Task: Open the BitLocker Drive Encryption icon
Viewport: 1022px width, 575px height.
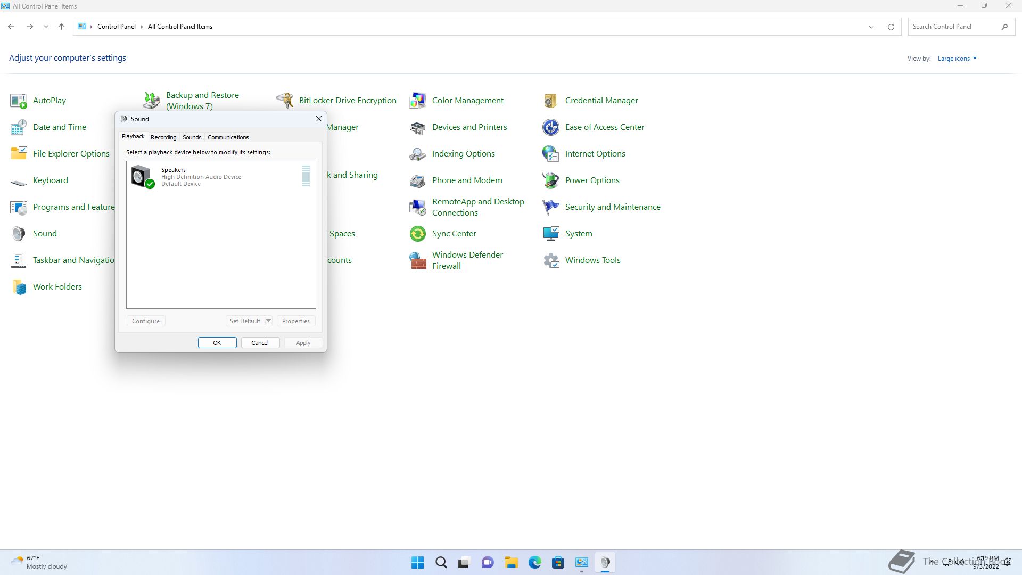Action: pyautogui.click(x=285, y=101)
